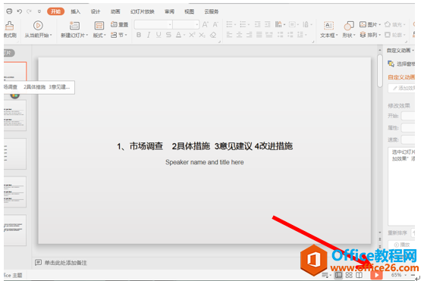This screenshot has height=281, width=424.
Task: Toggle italic formatting
Action: (x=149, y=35)
